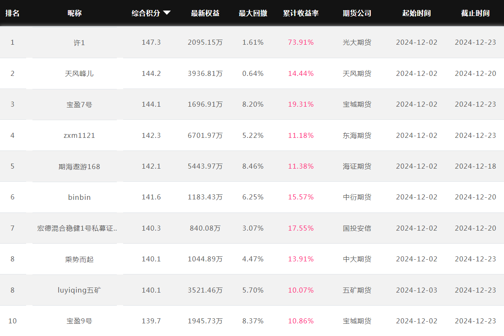Click equity value 3521.46万
Image resolution: width=504 pixels, height=336 pixels.
point(205,290)
